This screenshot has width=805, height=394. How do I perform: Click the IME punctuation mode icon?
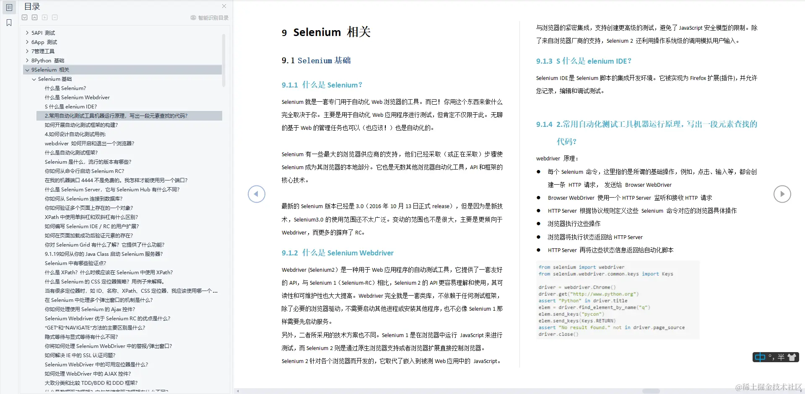pos(771,357)
